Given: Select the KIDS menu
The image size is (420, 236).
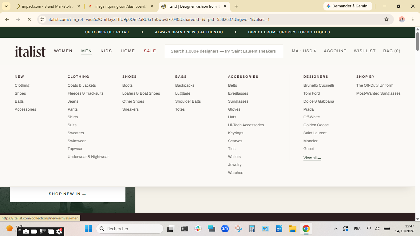Looking at the screenshot, I should coord(106,51).
